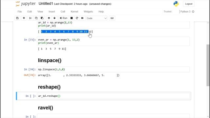Move selected cell down arrow
The image size is (210, 118).
click(x=54, y=18)
